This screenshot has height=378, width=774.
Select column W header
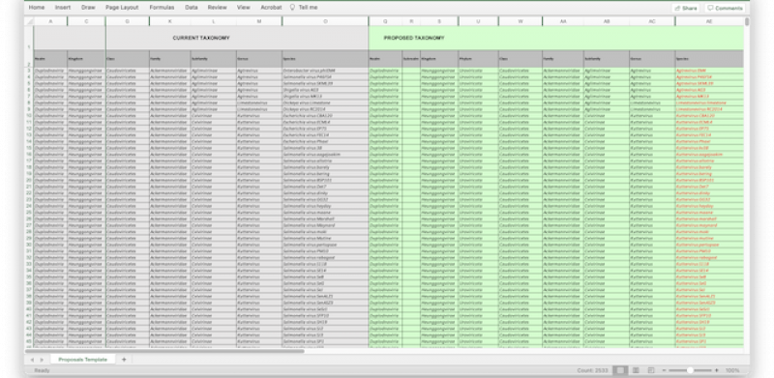521,21
